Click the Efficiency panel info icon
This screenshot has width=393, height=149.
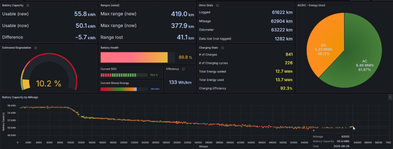[183, 69]
